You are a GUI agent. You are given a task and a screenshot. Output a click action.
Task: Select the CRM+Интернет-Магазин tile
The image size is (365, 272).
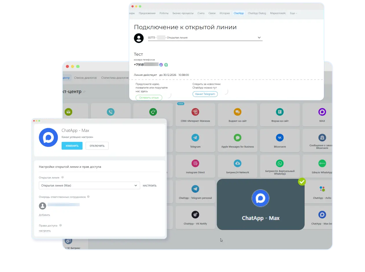tap(195, 115)
